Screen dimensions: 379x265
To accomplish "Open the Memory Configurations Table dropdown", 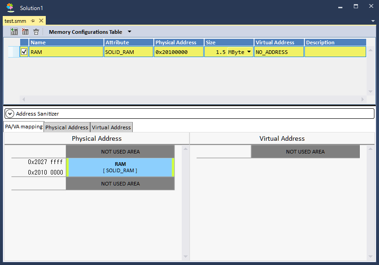I will pyautogui.click(x=130, y=32).
